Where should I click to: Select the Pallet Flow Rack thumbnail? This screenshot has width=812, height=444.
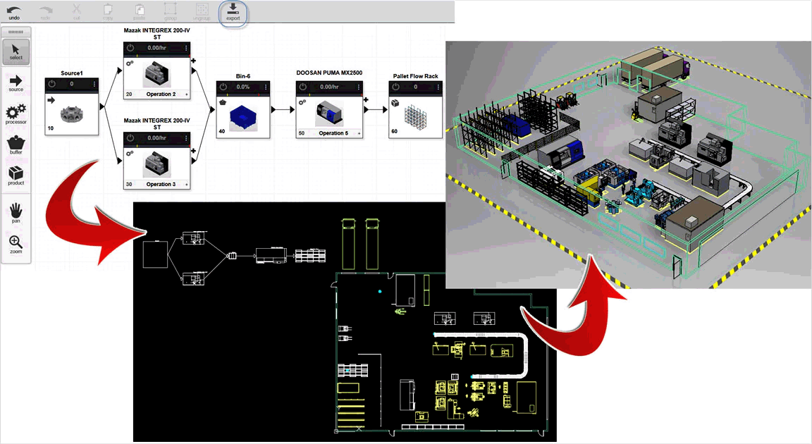point(416,116)
